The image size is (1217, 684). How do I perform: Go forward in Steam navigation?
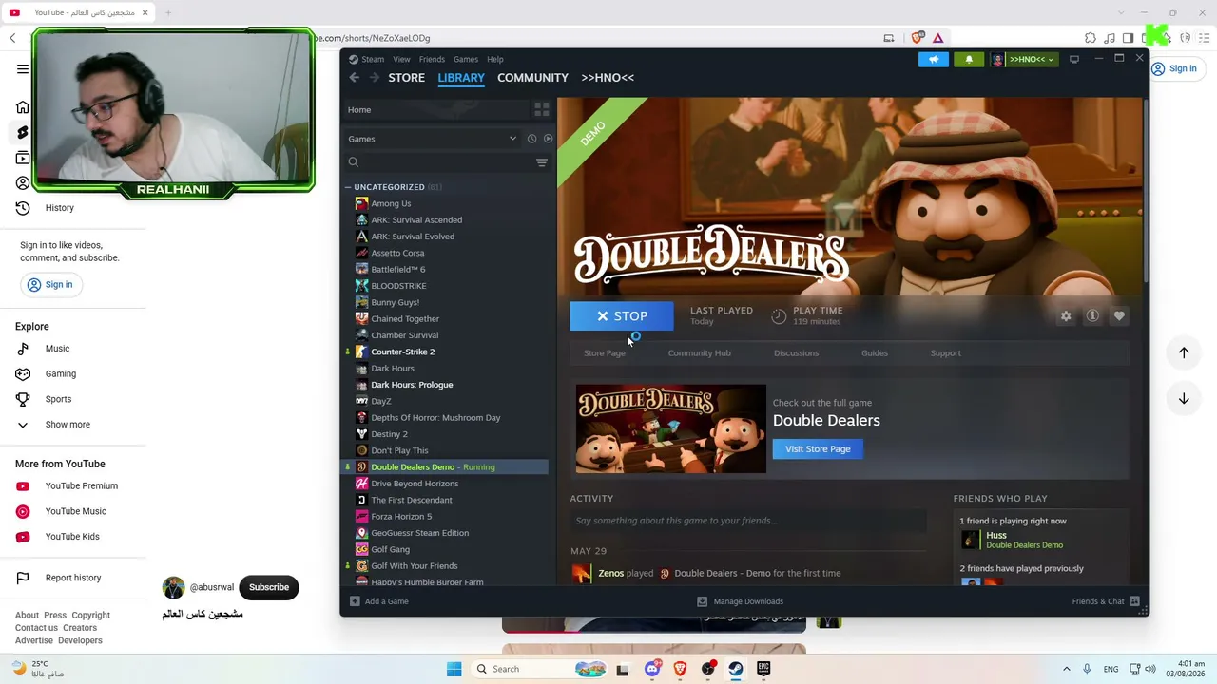pyautogui.click(x=374, y=78)
